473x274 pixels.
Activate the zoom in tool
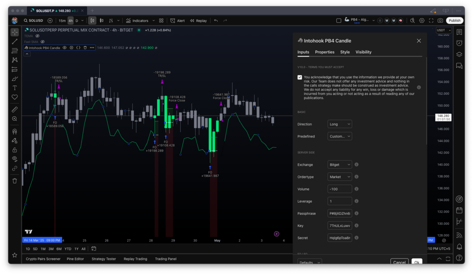[15, 119]
